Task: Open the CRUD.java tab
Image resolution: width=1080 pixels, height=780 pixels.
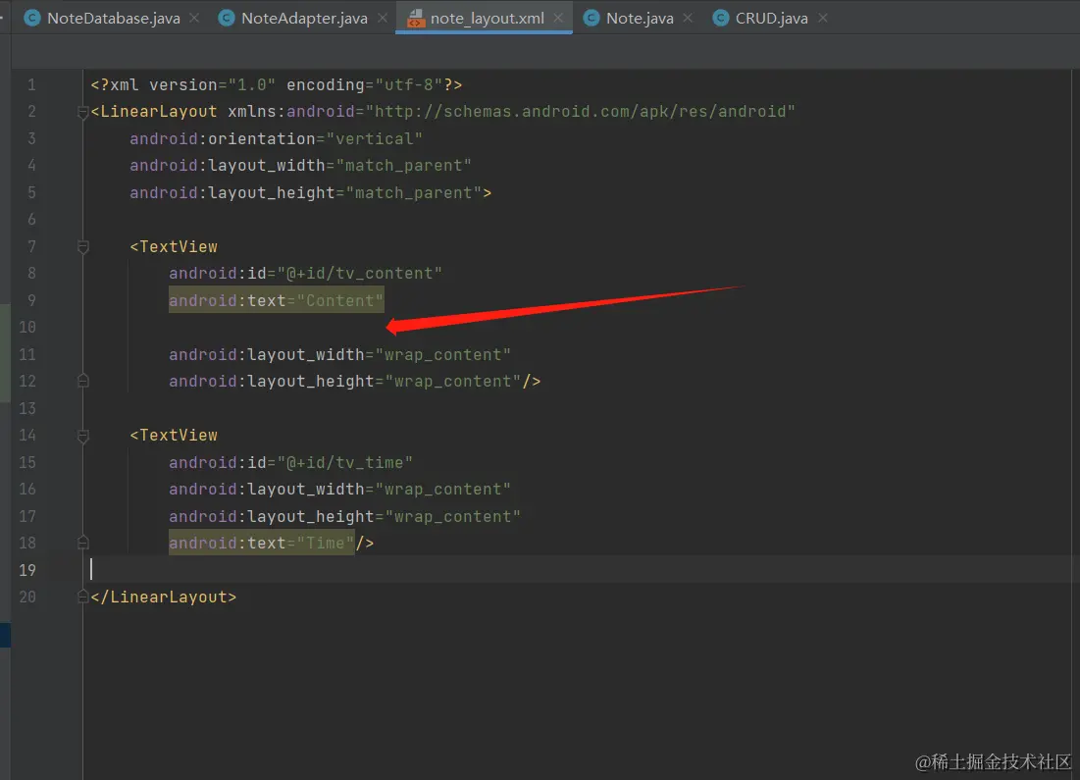Action: [x=771, y=18]
